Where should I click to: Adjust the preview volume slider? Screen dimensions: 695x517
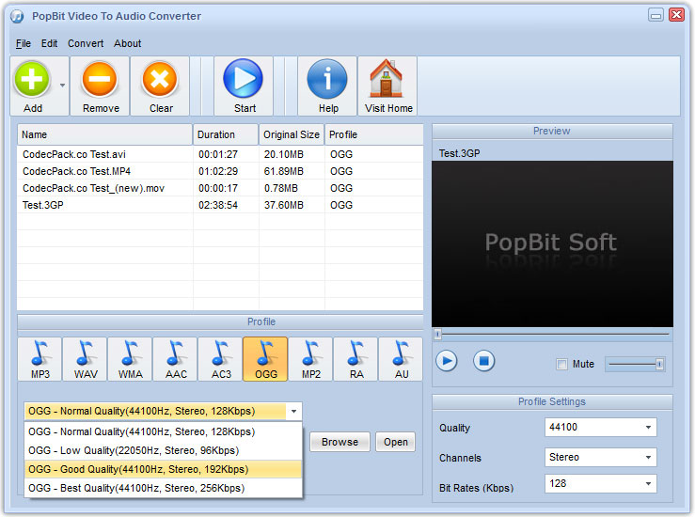pos(635,364)
